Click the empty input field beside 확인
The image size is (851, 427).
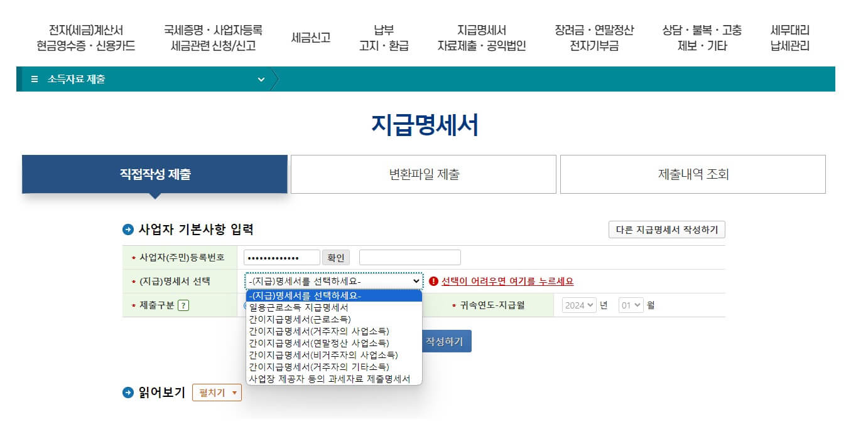(x=409, y=256)
